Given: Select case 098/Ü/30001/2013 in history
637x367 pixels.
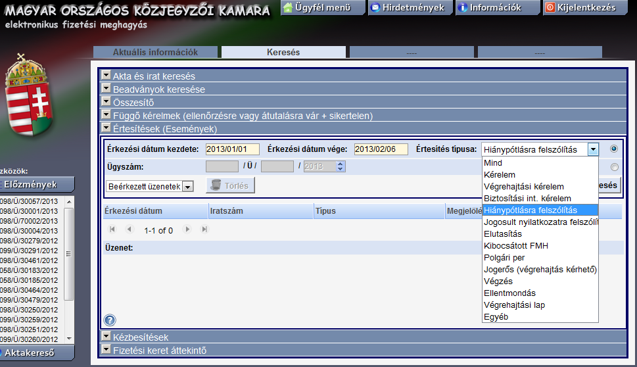Looking at the screenshot, I should [29, 211].
